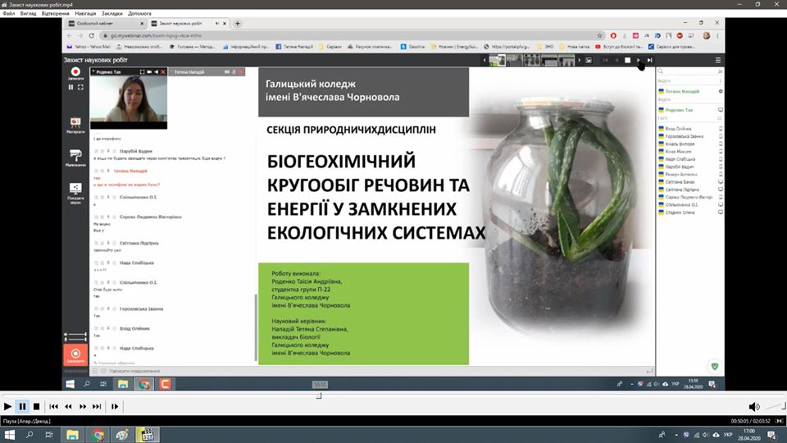This screenshot has width=787, height=443.
Task: Expand the Навігація menu
Action: (x=85, y=14)
